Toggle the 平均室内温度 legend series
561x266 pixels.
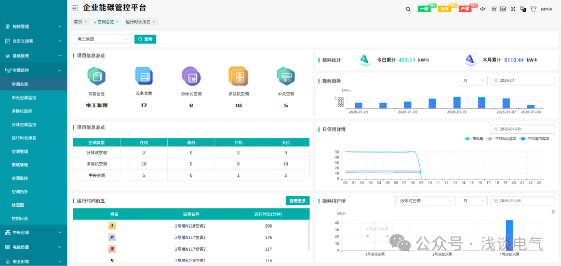534,138
